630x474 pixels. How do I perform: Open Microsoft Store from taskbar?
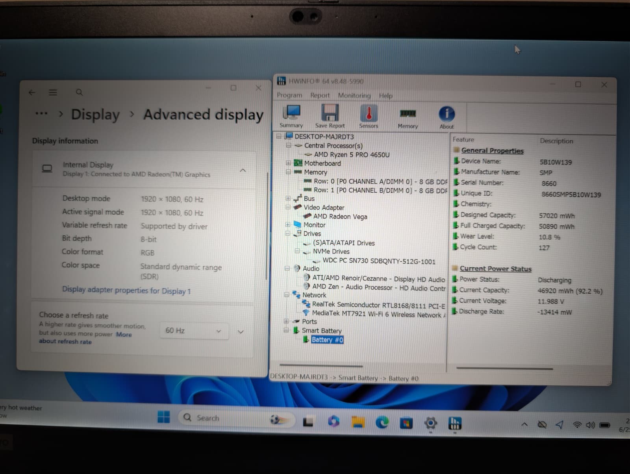(x=406, y=423)
